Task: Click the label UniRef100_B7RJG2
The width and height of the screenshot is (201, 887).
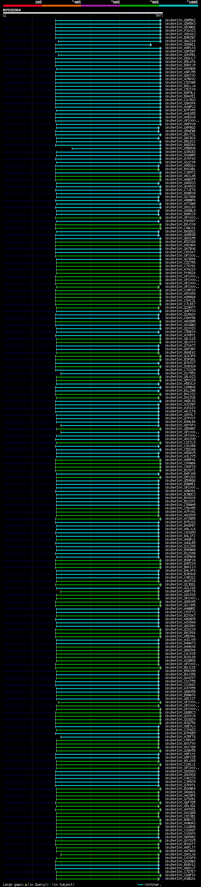Action: coord(180,522)
